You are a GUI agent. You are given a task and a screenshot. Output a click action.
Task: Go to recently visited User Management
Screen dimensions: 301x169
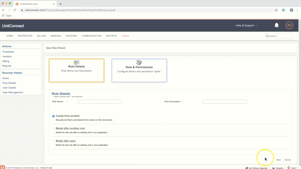pos(13,92)
